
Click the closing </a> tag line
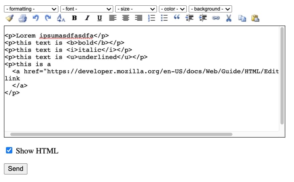click(x=20, y=86)
